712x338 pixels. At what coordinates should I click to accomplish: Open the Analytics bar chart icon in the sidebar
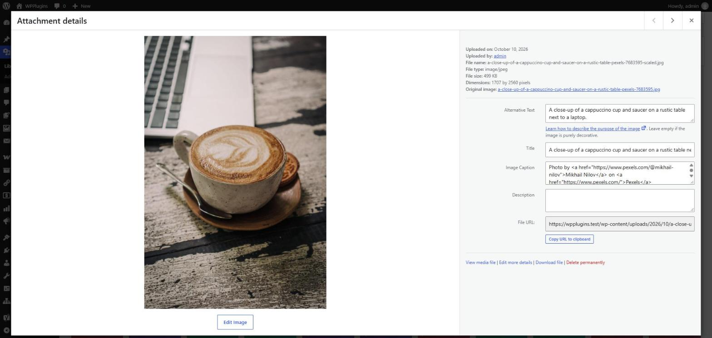(x=6, y=209)
